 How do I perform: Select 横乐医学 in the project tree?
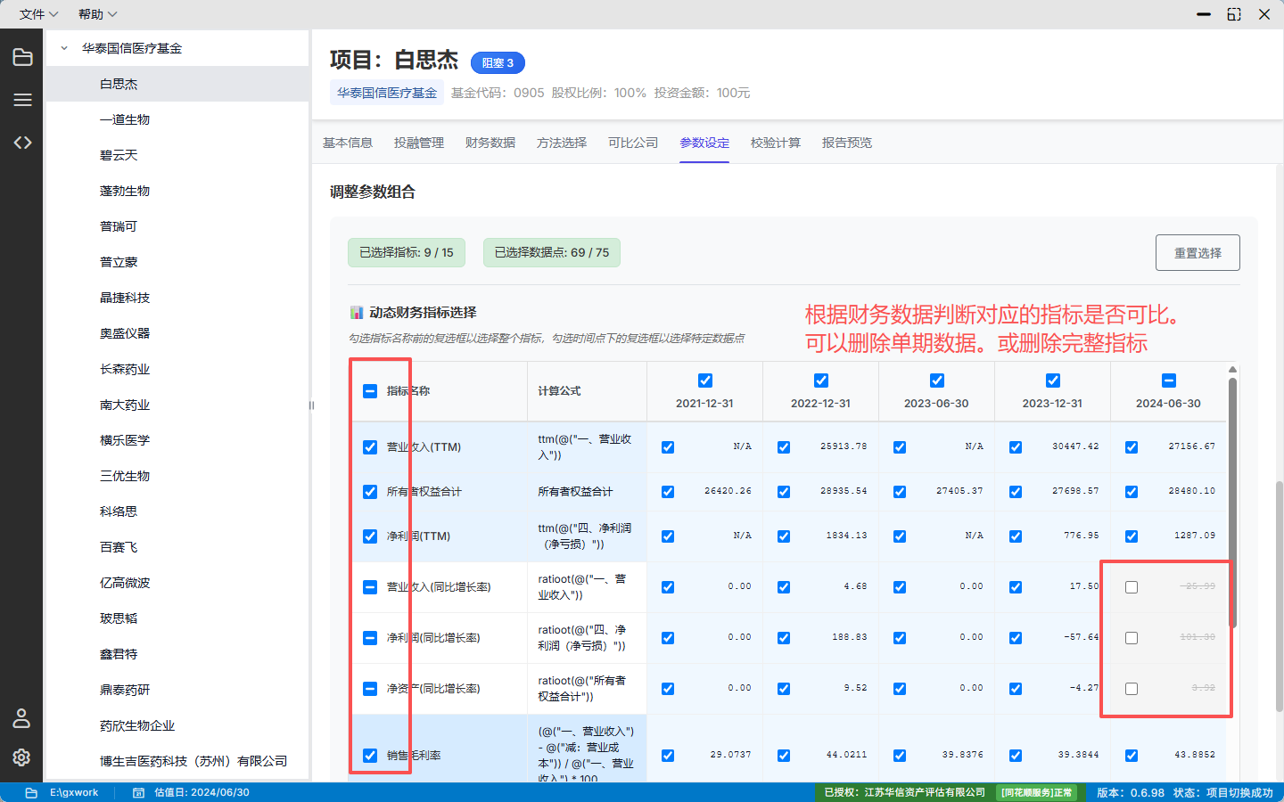pyautogui.click(x=177, y=440)
